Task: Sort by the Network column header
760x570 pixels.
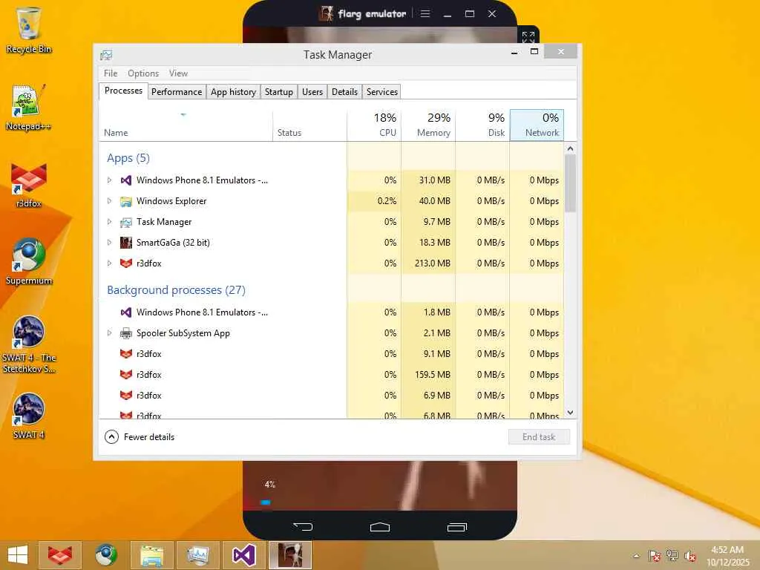Action: [x=537, y=125]
